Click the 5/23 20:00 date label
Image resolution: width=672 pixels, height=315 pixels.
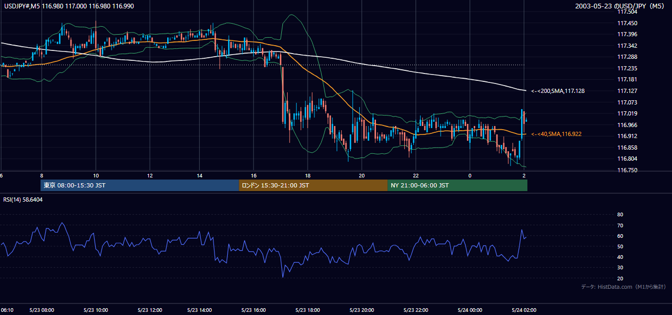[361, 310]
